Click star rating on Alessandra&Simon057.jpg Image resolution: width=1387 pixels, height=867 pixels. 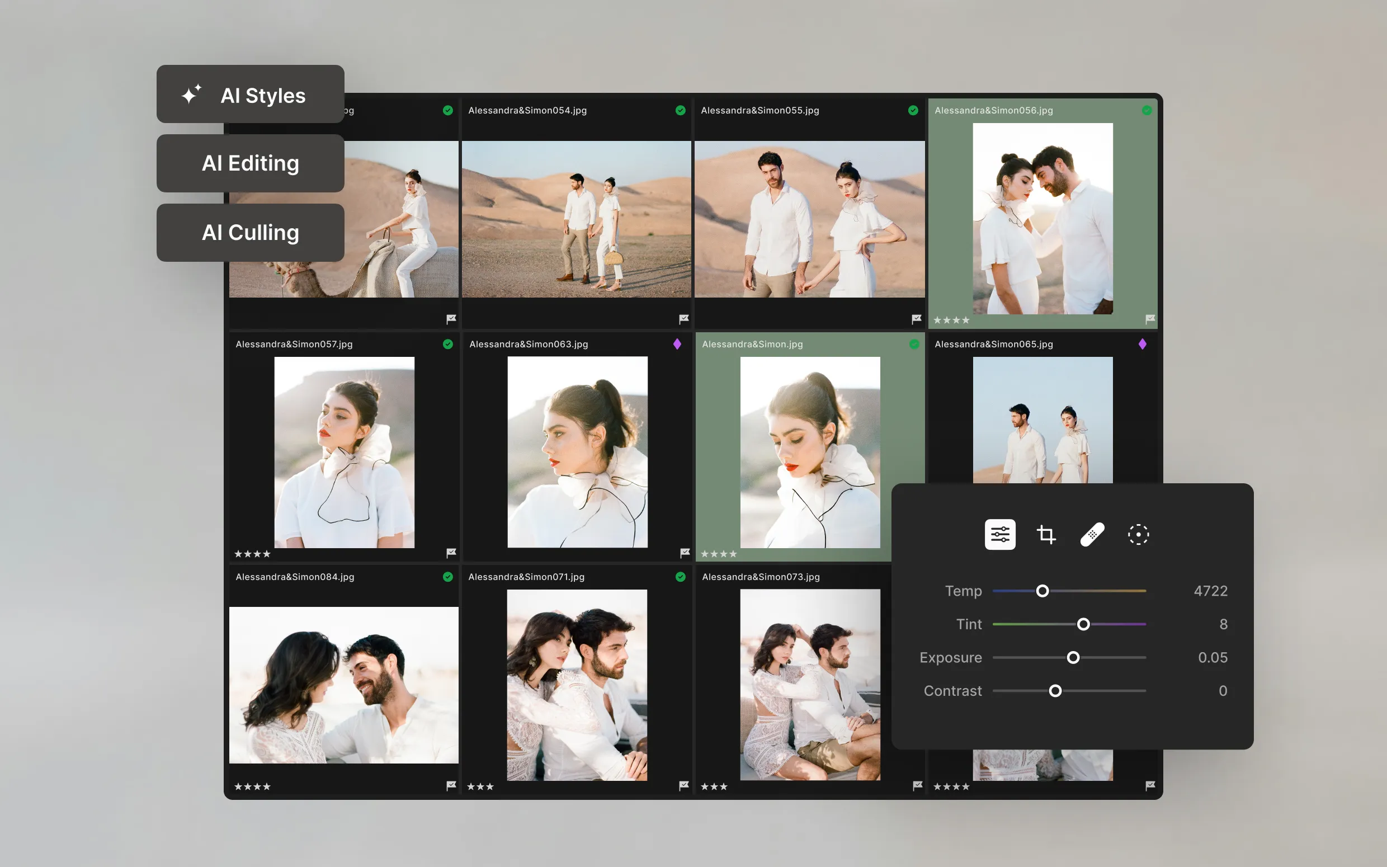(x=252, y=554)
